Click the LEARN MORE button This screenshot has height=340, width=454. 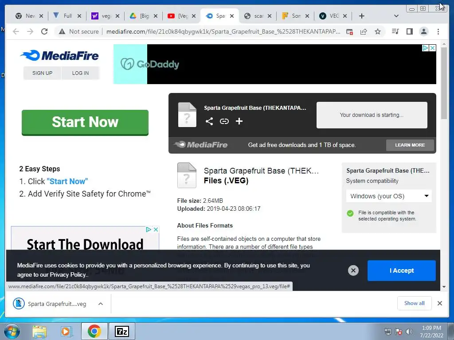click(x=410, y=145)
